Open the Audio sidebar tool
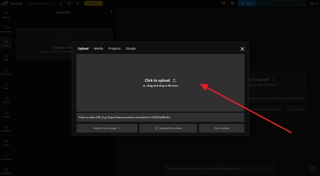The width and height of the screenshot is (320, 176). point(6,86)
